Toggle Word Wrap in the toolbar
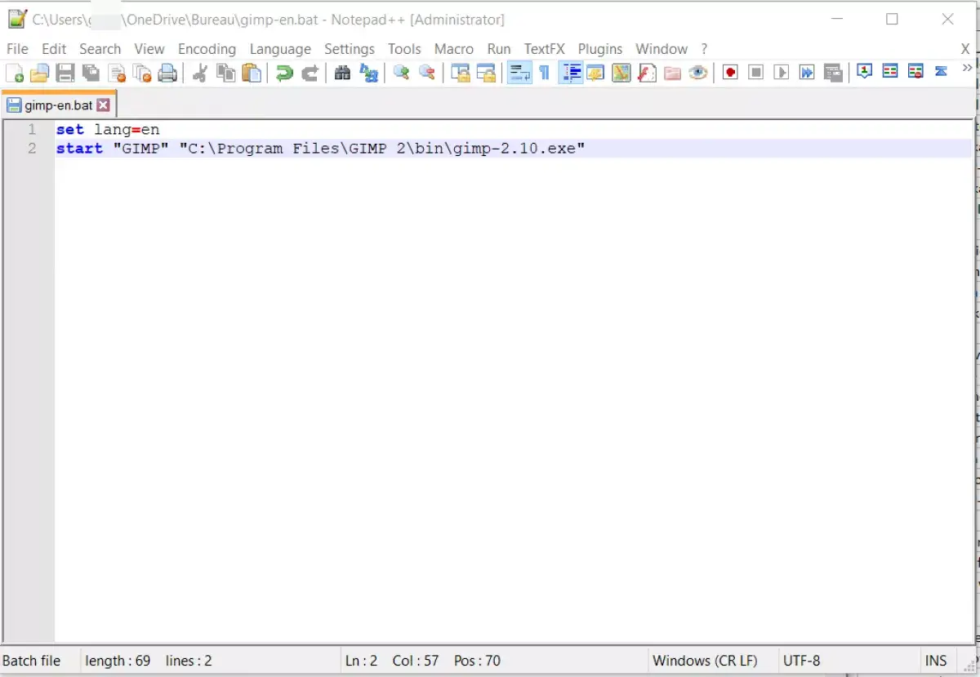The height and width of the screenshot is (677, 980). click(x=519, y=73)
